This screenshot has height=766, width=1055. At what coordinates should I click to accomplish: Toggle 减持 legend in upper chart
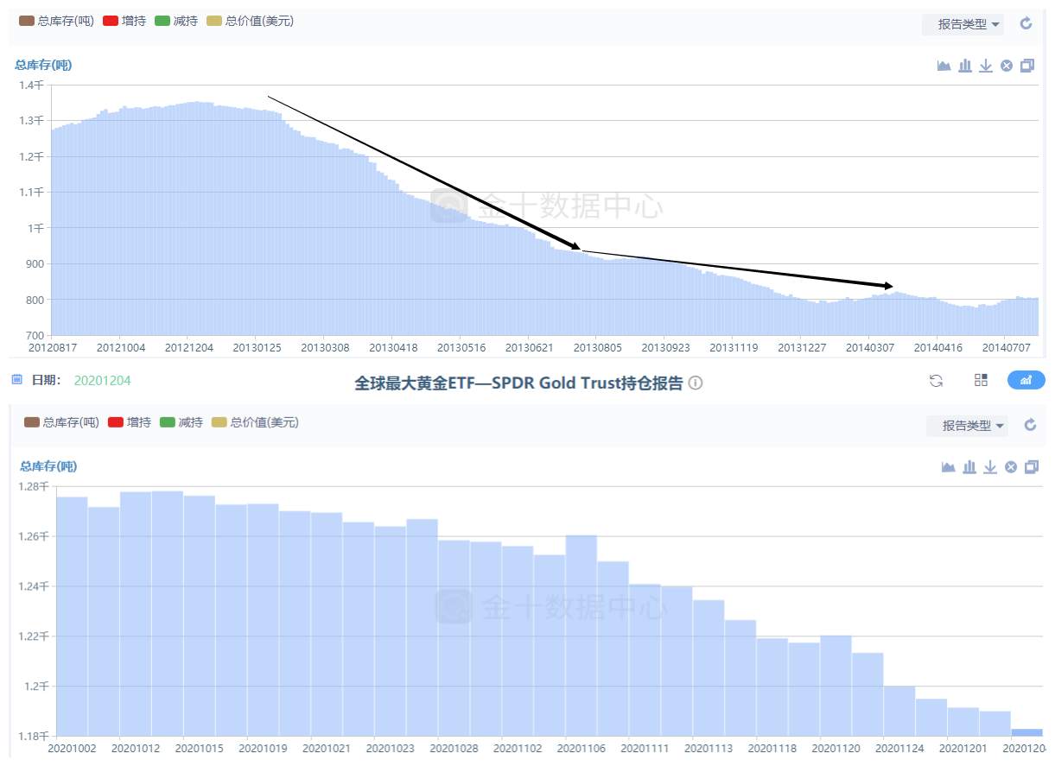176,21
